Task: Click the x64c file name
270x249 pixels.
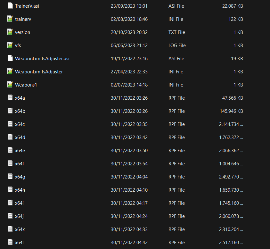Action: coord(20,124)
